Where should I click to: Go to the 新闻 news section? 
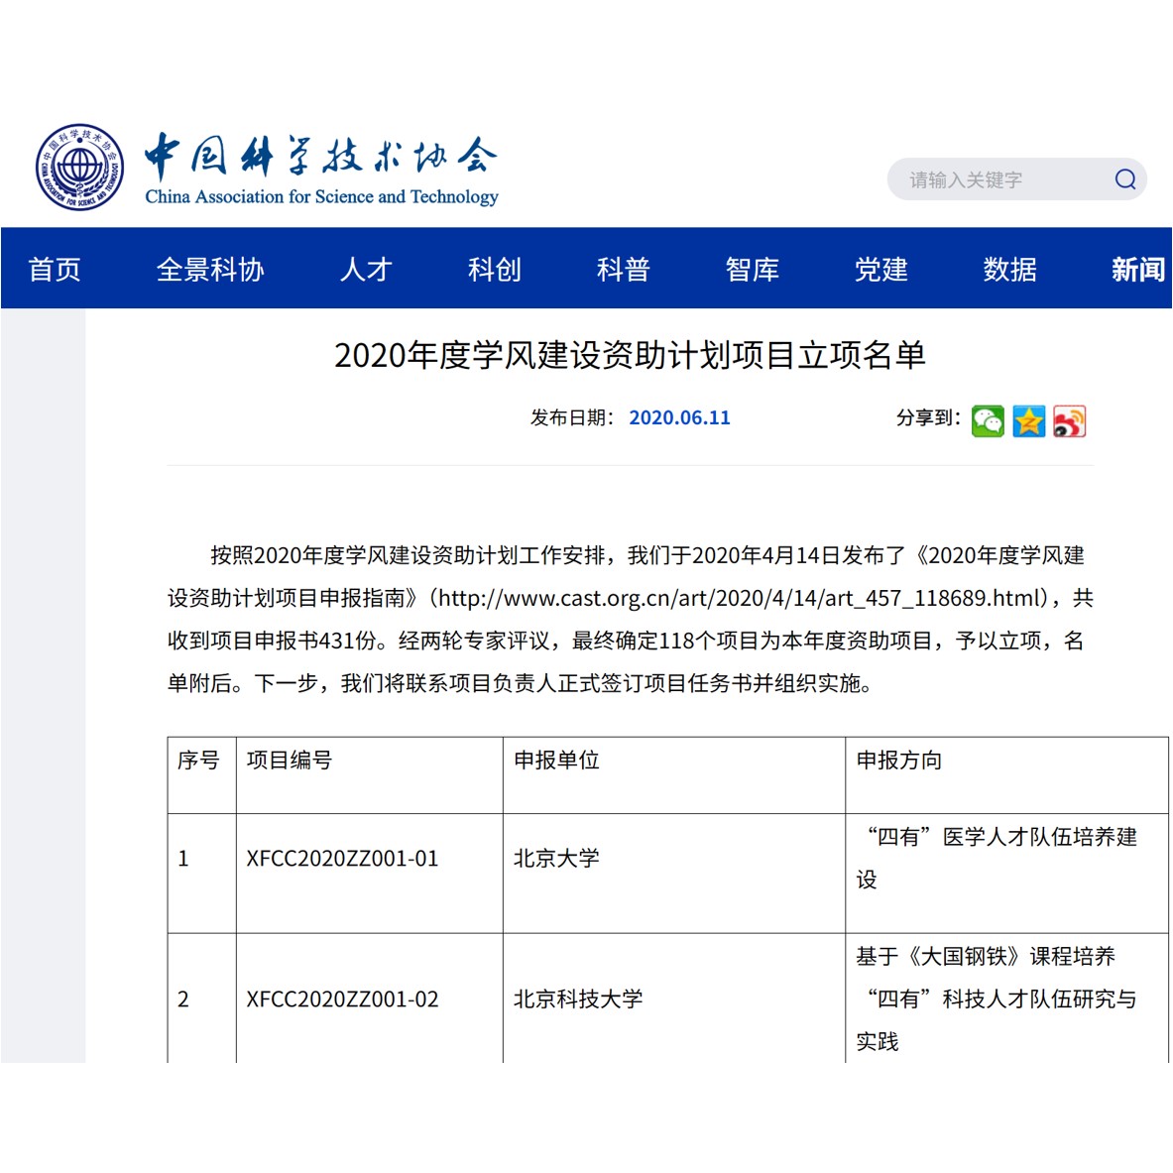pos(1137,269)
